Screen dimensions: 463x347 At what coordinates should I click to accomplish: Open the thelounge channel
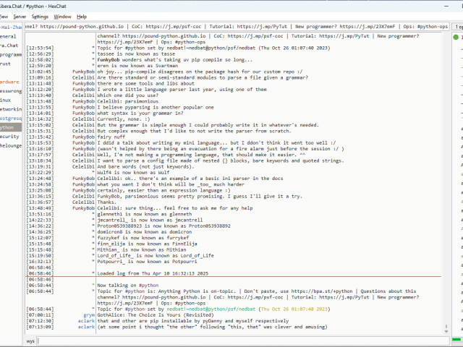[x=10, y=145]
